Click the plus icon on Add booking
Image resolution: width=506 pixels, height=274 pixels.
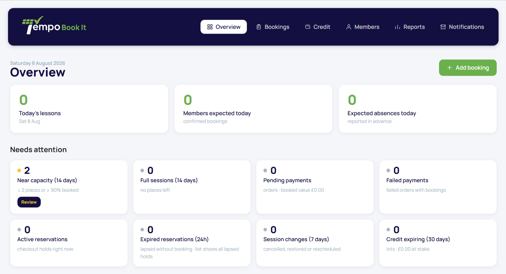[x=449, y=68]
